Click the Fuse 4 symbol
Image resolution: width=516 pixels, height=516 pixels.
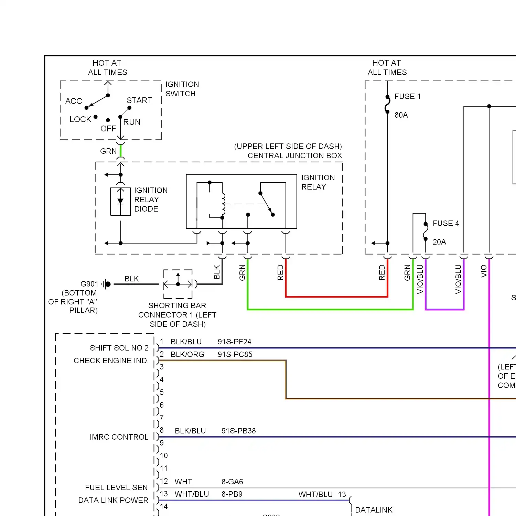click(426, 231)
